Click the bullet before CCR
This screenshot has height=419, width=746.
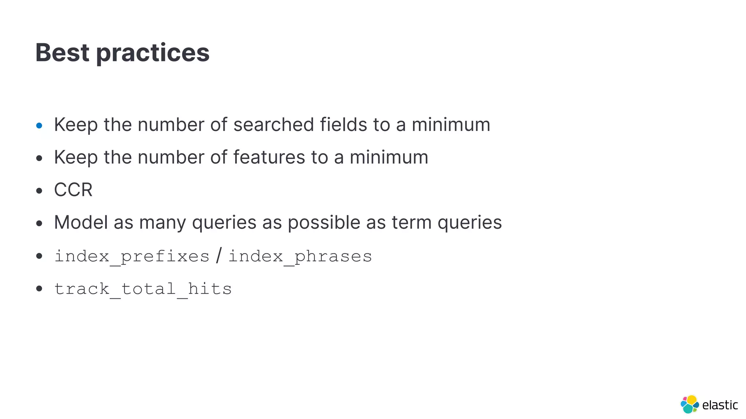pos(39,191)
